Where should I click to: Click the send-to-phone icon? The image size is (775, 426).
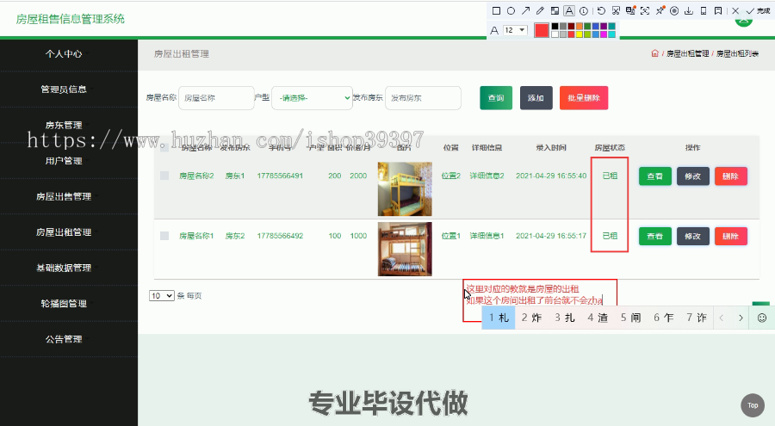point(704,11)
